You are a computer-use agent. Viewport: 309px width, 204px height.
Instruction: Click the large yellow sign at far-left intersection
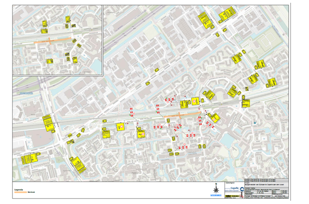click(47, 122)
